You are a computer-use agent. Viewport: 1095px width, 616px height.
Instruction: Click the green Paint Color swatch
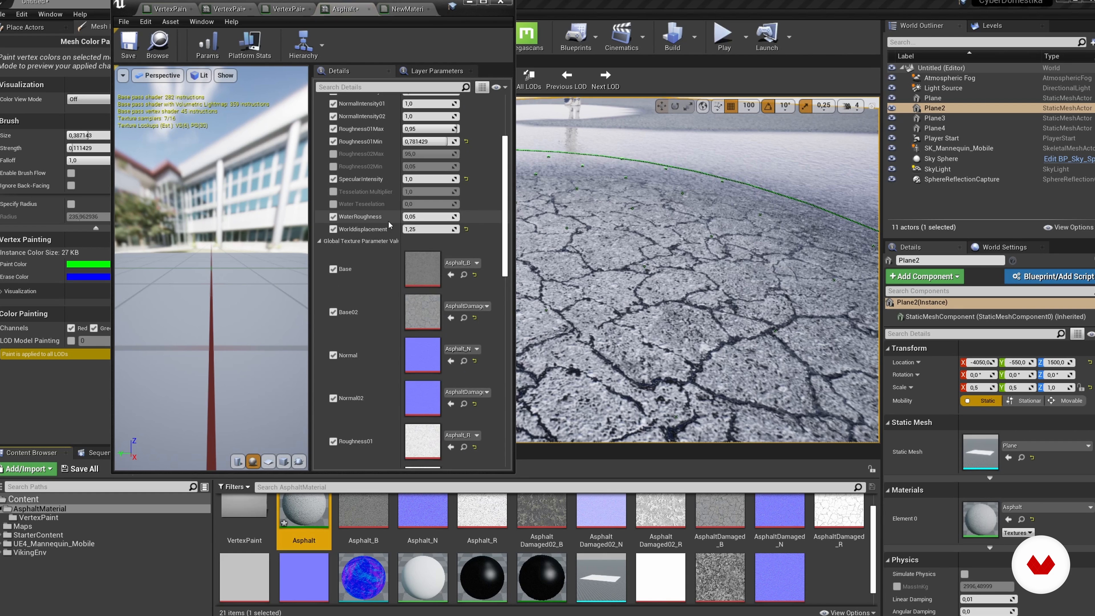[x=88, y=264]
